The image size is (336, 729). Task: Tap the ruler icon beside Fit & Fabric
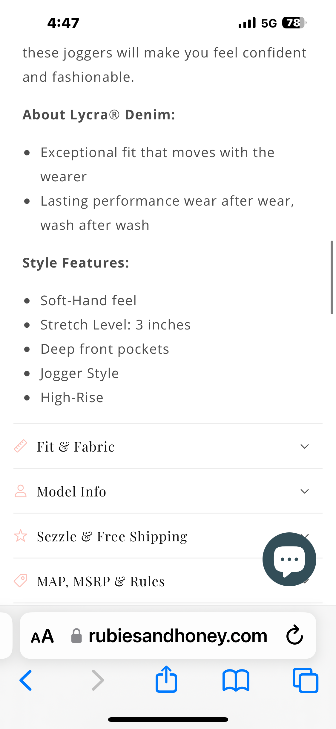tap(21, 446)
